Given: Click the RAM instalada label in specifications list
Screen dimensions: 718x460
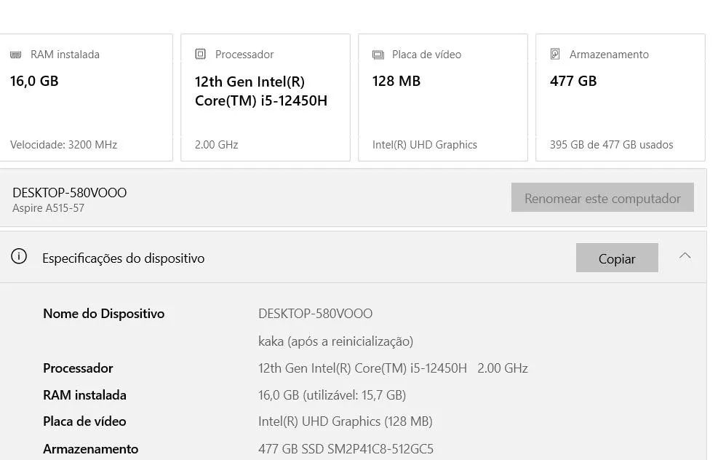Looking at the screenshot, I should pos(84,395).
